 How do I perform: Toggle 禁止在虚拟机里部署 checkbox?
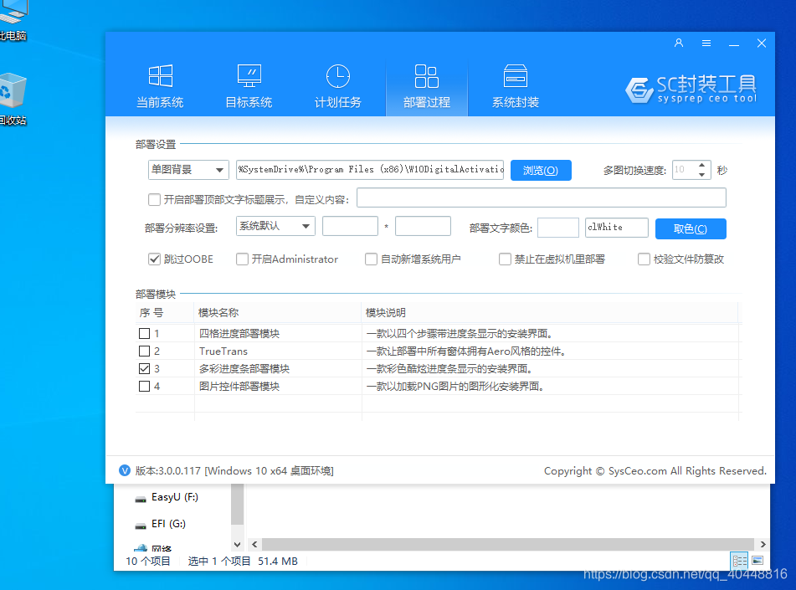tap(505, 259)
